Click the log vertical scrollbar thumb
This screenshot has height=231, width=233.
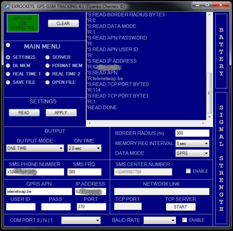tap(209, 93)
